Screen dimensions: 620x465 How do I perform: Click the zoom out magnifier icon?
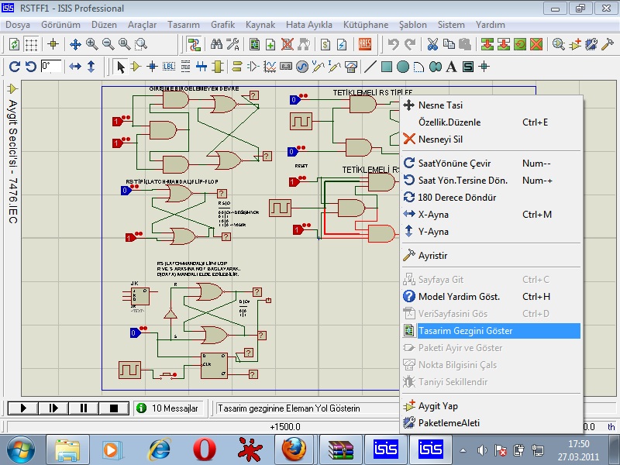(x=108, y=44)
